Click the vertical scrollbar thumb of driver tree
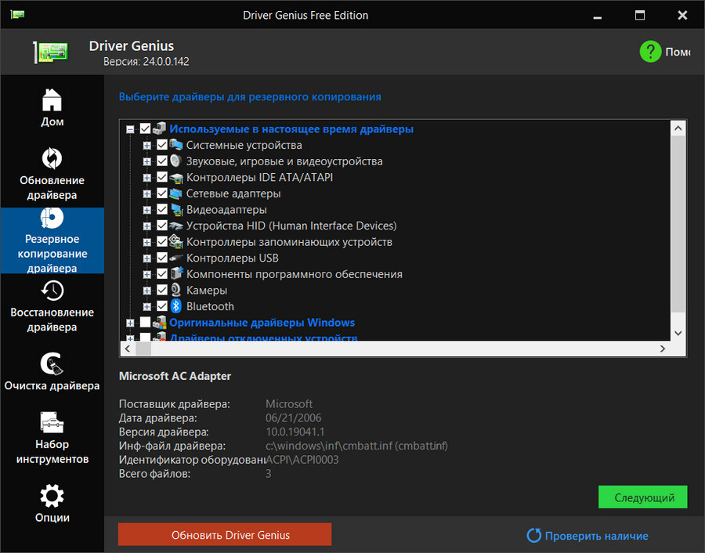705x553 pixels. click(678, 223)
